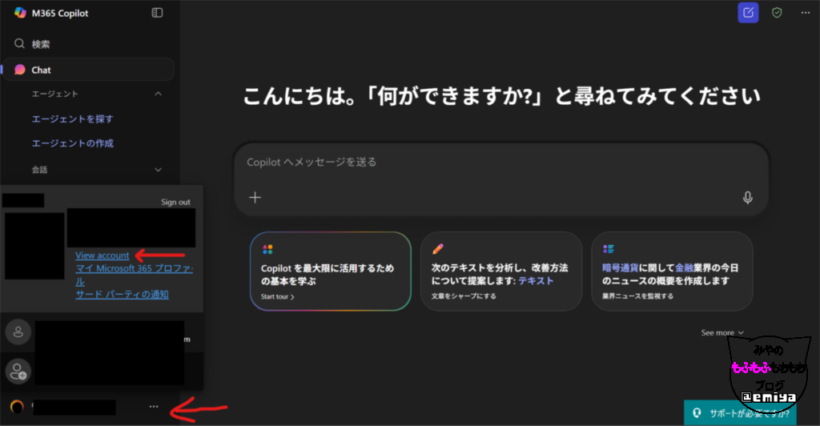Expand the 会話 section chevron
The image size is (820, 426).
[x=158, y=170]
